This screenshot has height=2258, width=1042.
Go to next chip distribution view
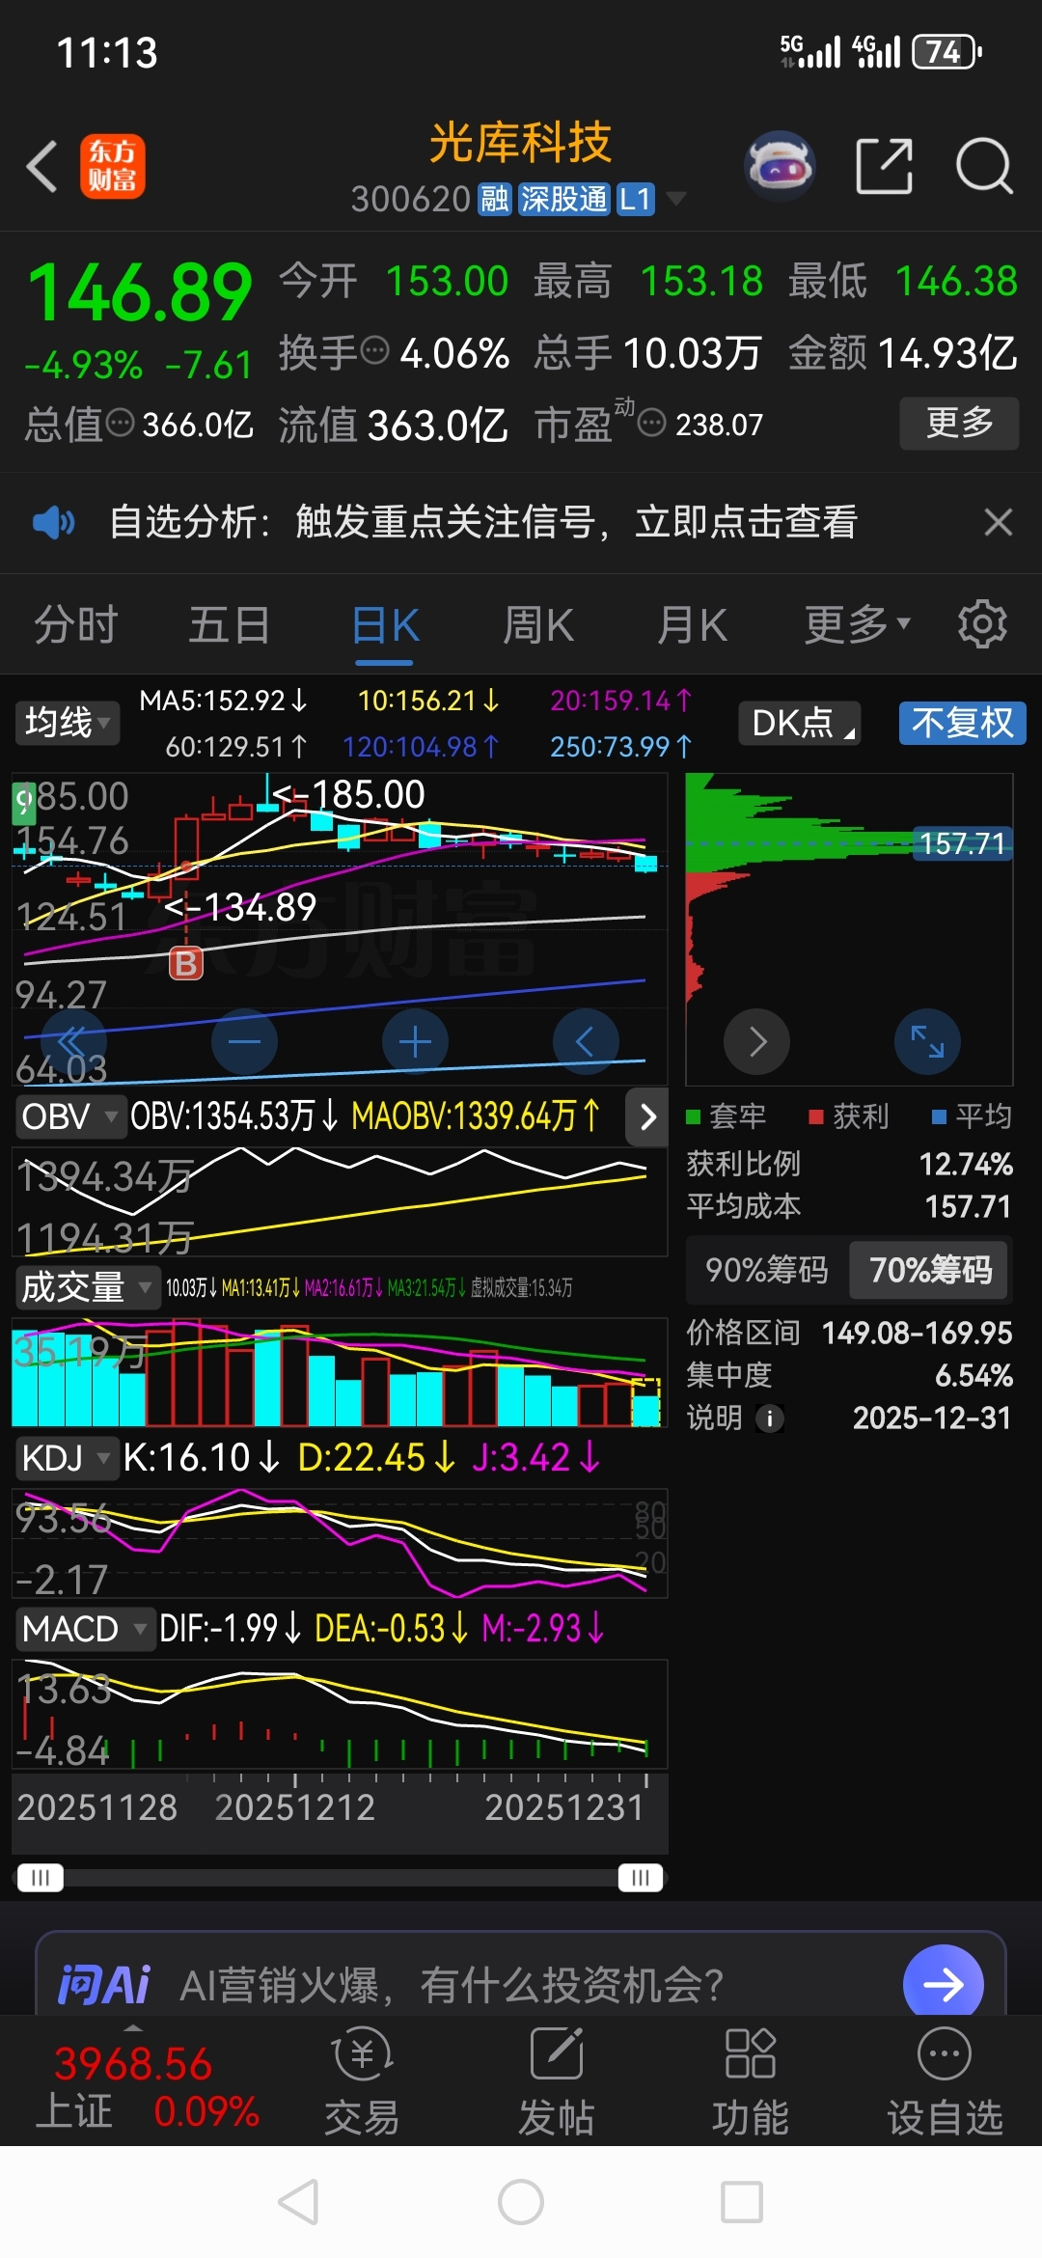[x=757, y=1042]
